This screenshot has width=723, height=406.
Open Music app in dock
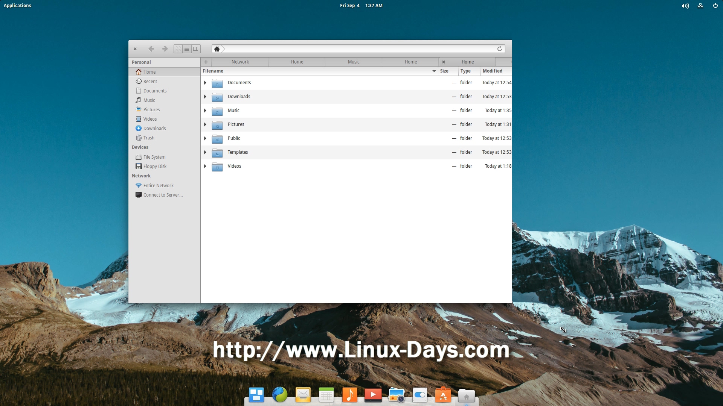349,395
